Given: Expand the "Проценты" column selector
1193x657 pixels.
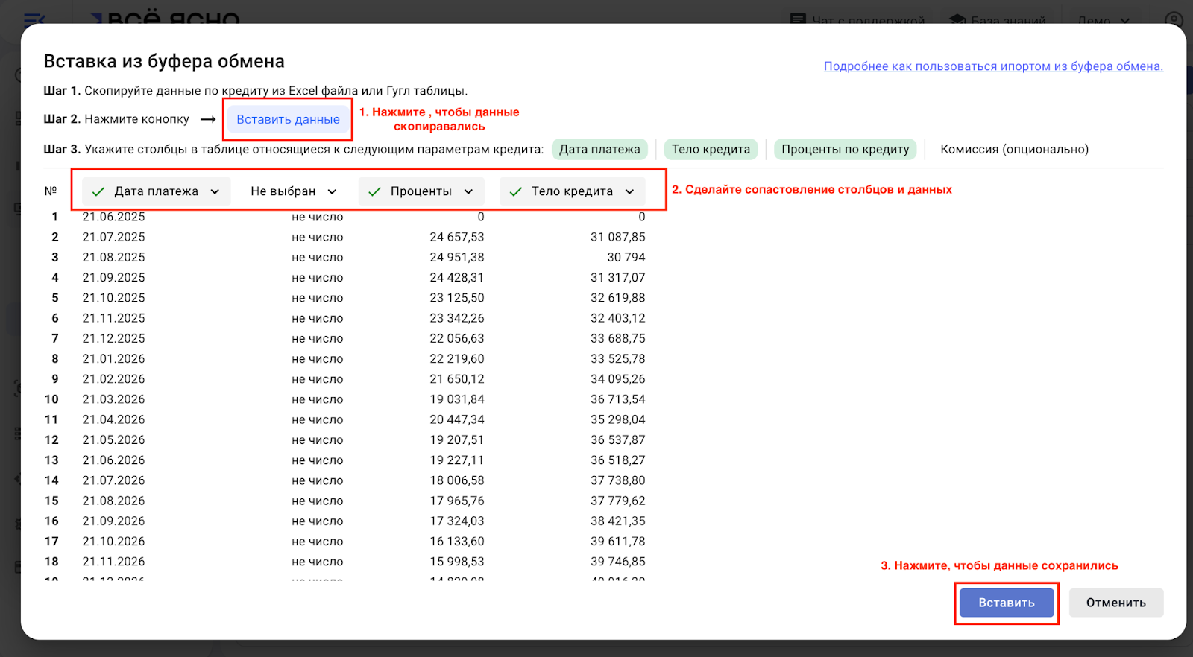Looking at the screenshot, I should point(421,191).
